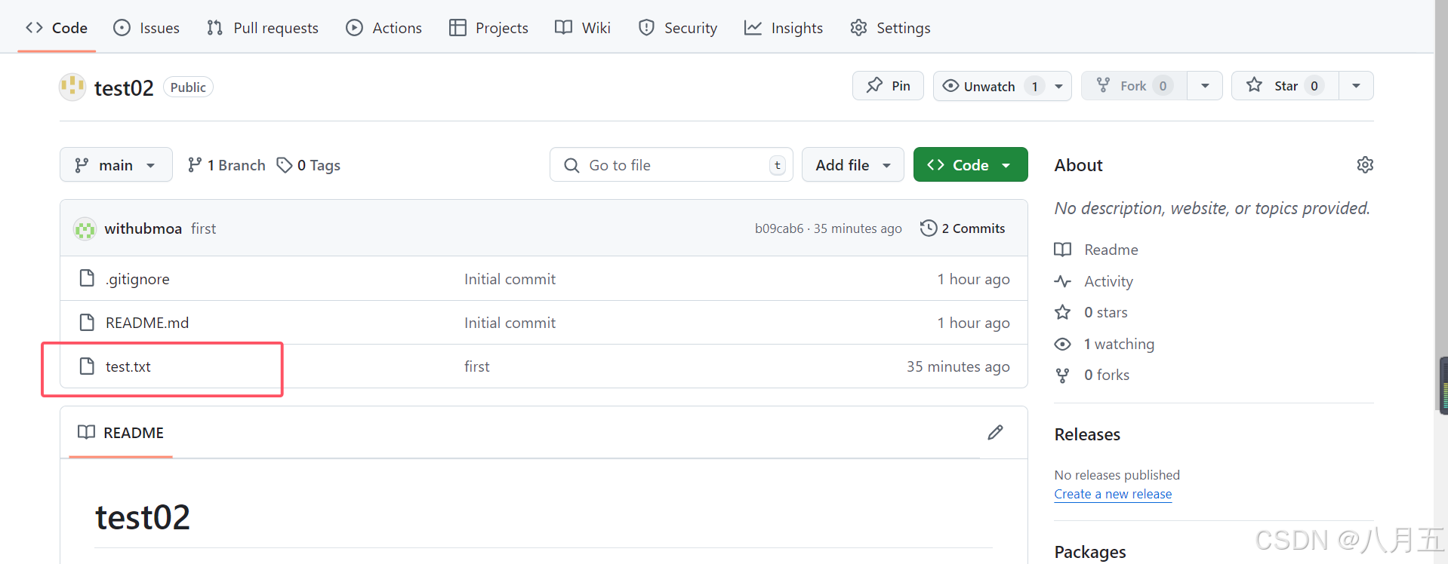This screenshot has width=1448, height=564.
Task: Open Initial commit message for .gitignore
Action: coord(510,279)
